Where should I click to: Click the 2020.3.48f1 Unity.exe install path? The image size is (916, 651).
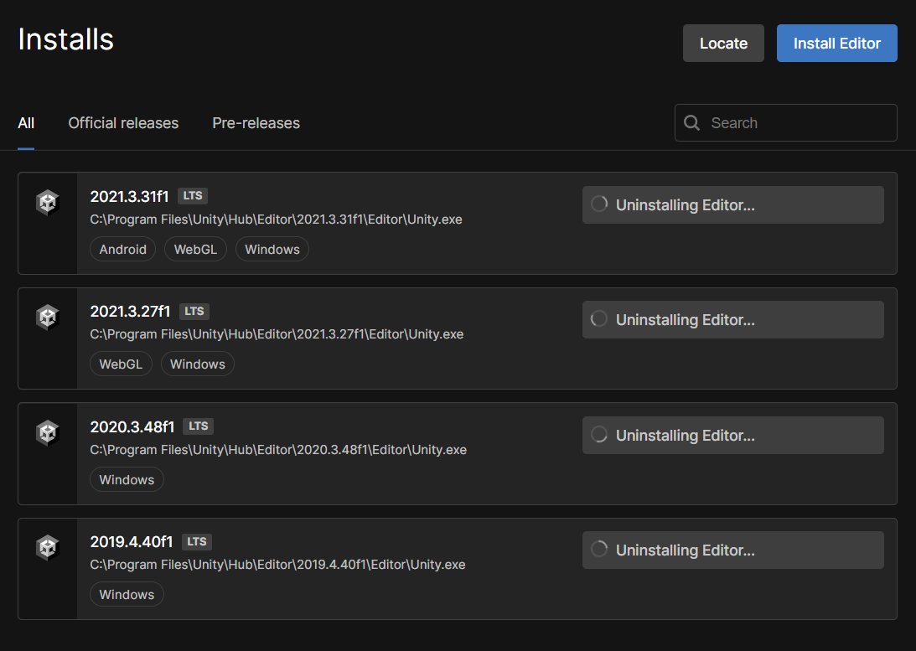tap(278, 450)
